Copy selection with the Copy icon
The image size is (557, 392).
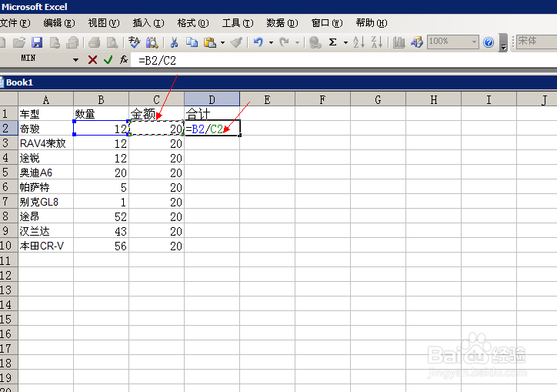click(x=192, y=42)
